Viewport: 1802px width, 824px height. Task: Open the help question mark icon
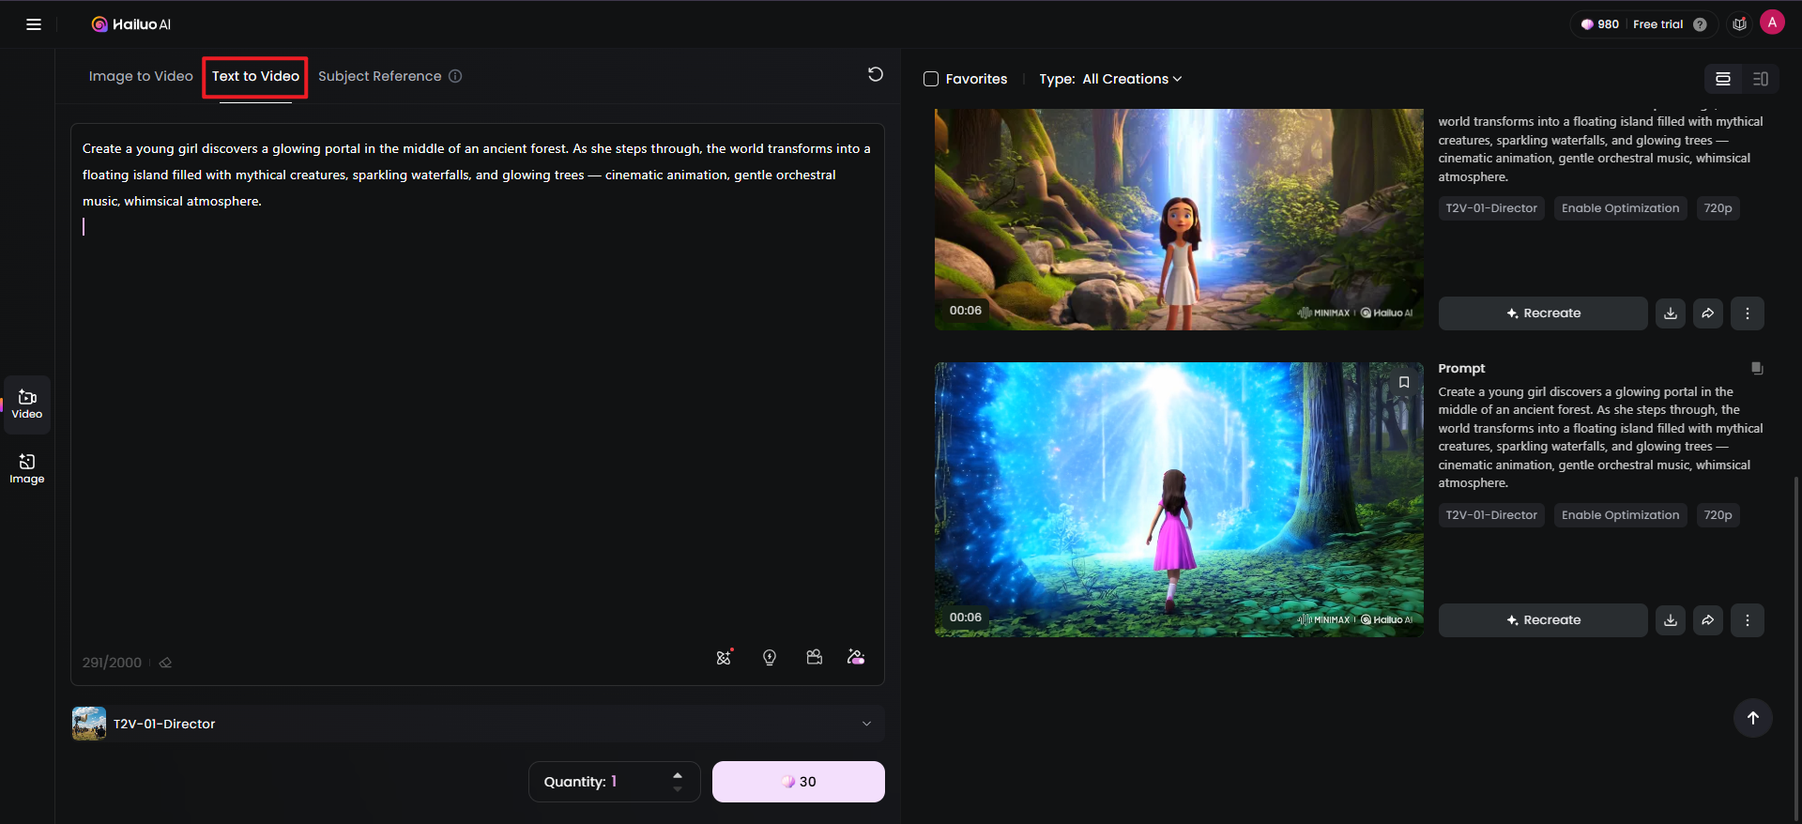coord(1700,24)
